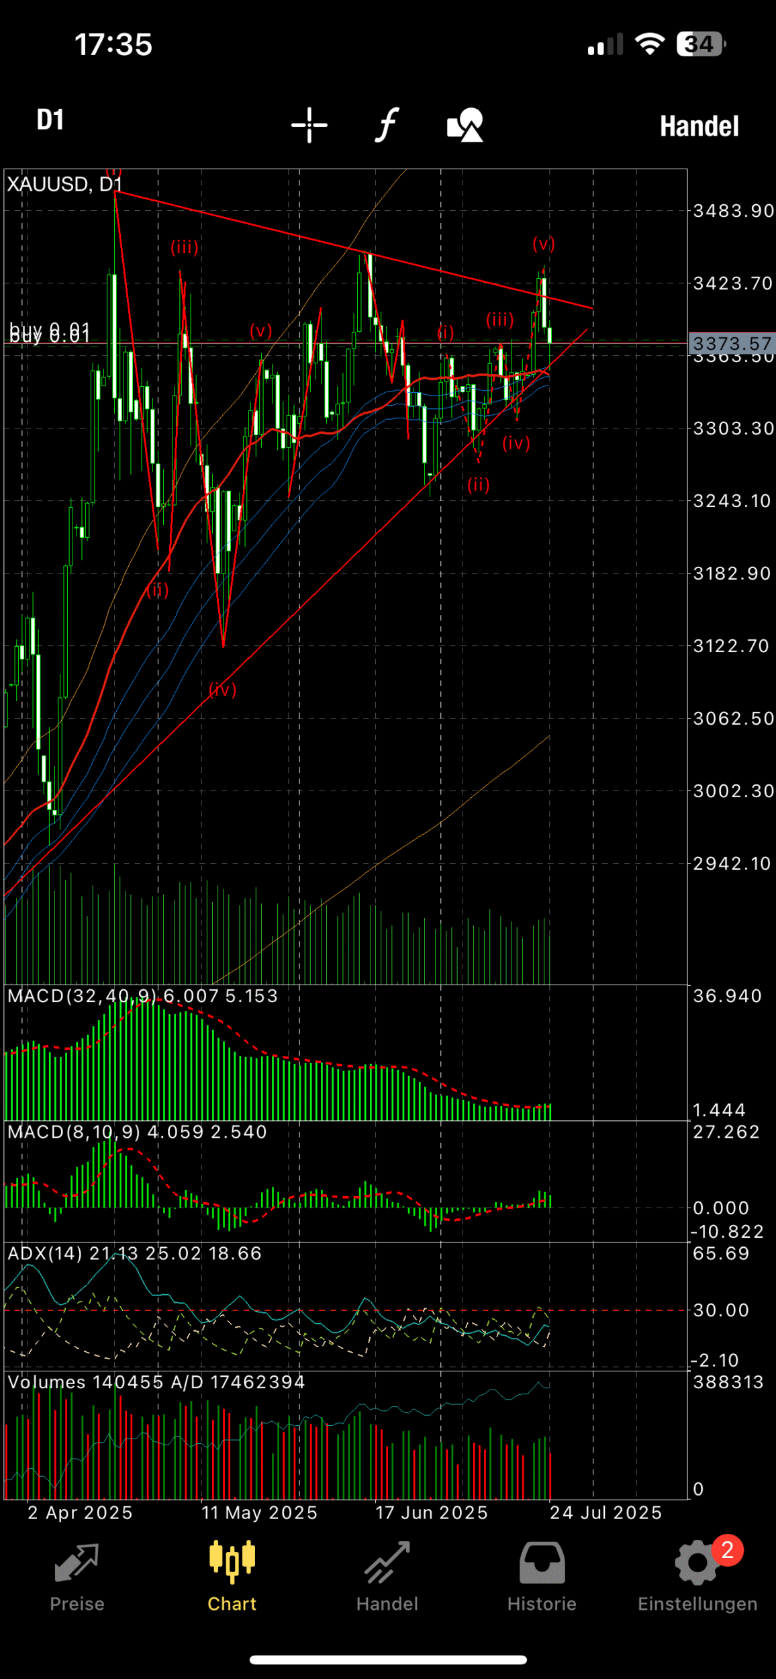Open the Historie tab
Image resolution: width=776 pixels, height=1679 pixels.
(x=542, y=1576)
